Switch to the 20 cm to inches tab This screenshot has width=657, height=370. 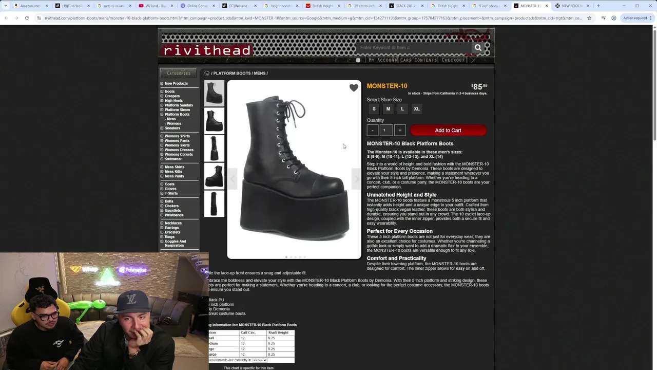coord(364,6)
